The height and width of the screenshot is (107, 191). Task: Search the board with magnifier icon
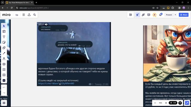tap(35, 15)
